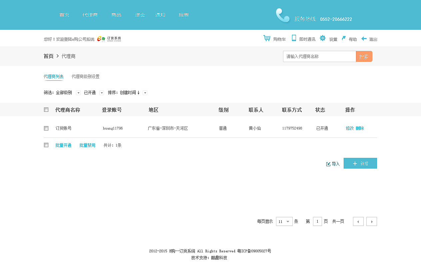Click the 已开通 status cell in row

[x=322, y=128]
